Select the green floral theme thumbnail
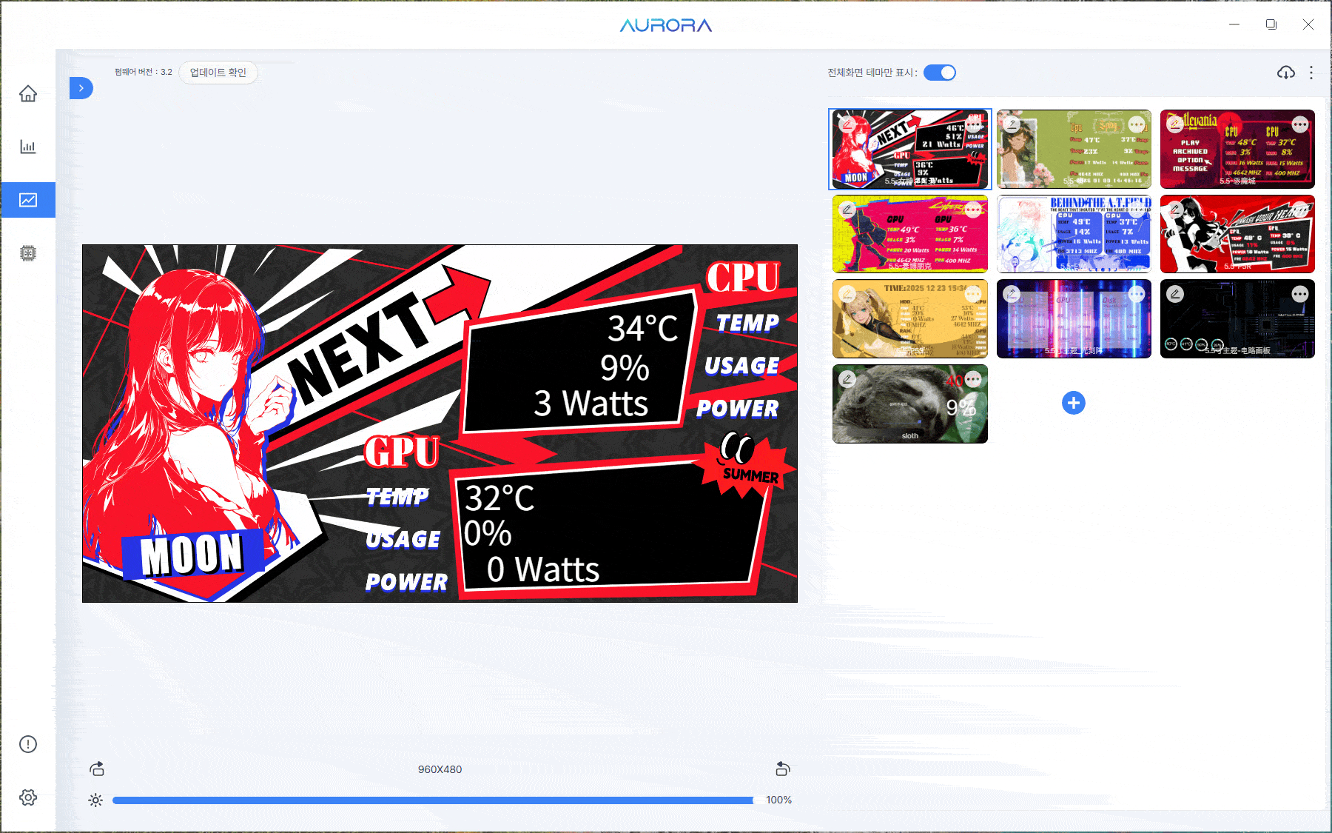The height and width of the screenshot is (833, 1332). click(x=1074, y=150)
